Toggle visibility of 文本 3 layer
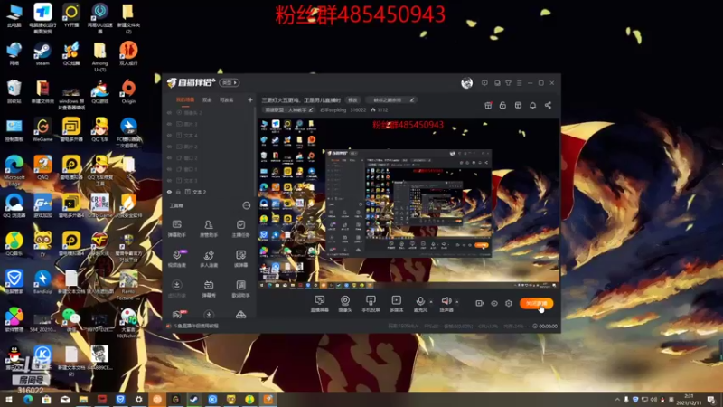This screenshot has width=723, height=407. 169,180
